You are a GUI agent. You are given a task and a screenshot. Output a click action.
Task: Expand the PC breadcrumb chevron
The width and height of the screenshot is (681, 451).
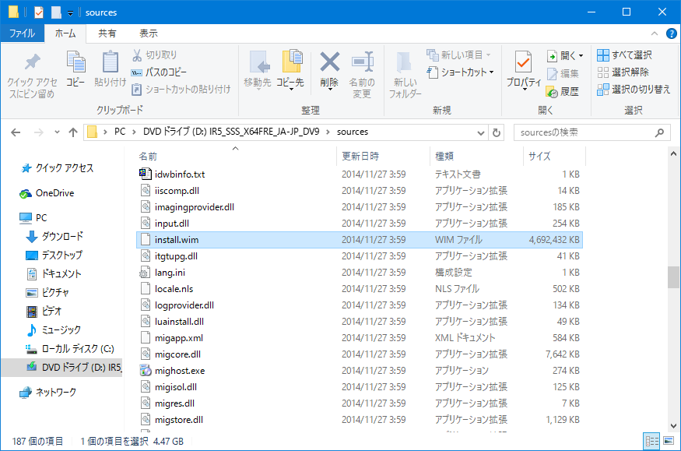click(x=134, y=132)
